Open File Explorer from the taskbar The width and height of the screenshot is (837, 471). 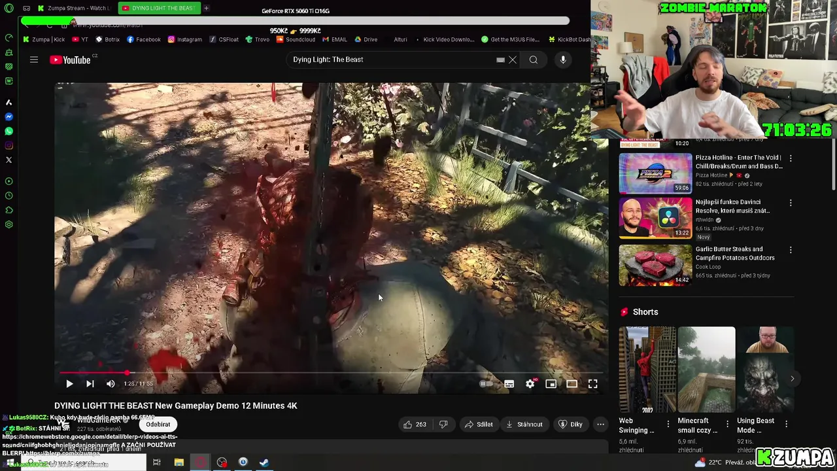click(179, 462)
